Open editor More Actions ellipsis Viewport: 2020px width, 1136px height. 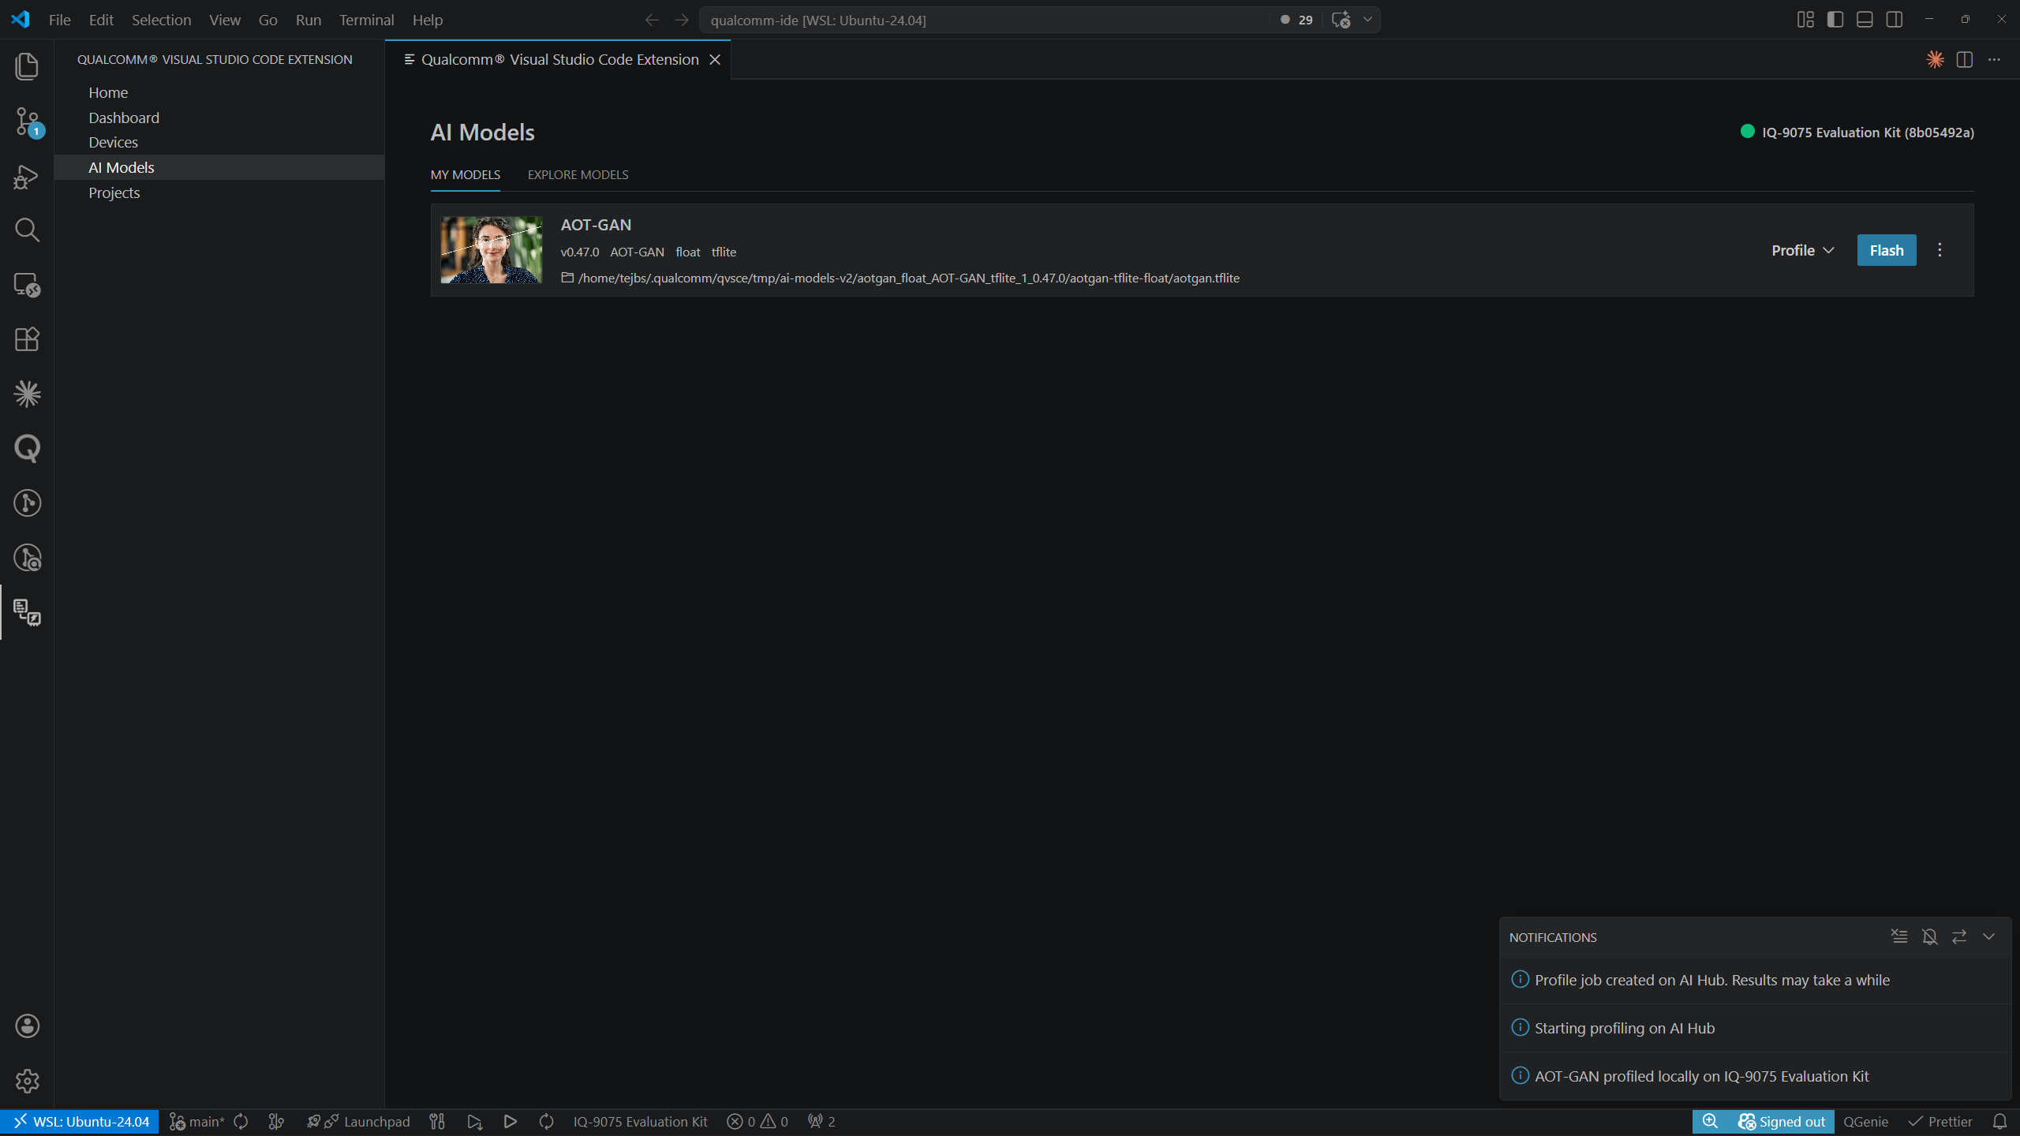coord(1994,60)
